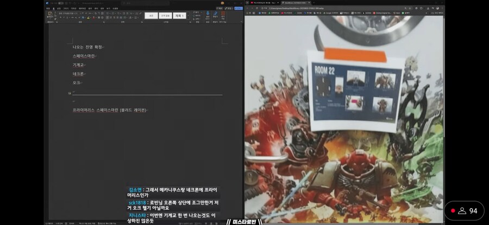This screenshot has width=489, height=225.
Task: Click the text line 네크론
Action: 78,74
